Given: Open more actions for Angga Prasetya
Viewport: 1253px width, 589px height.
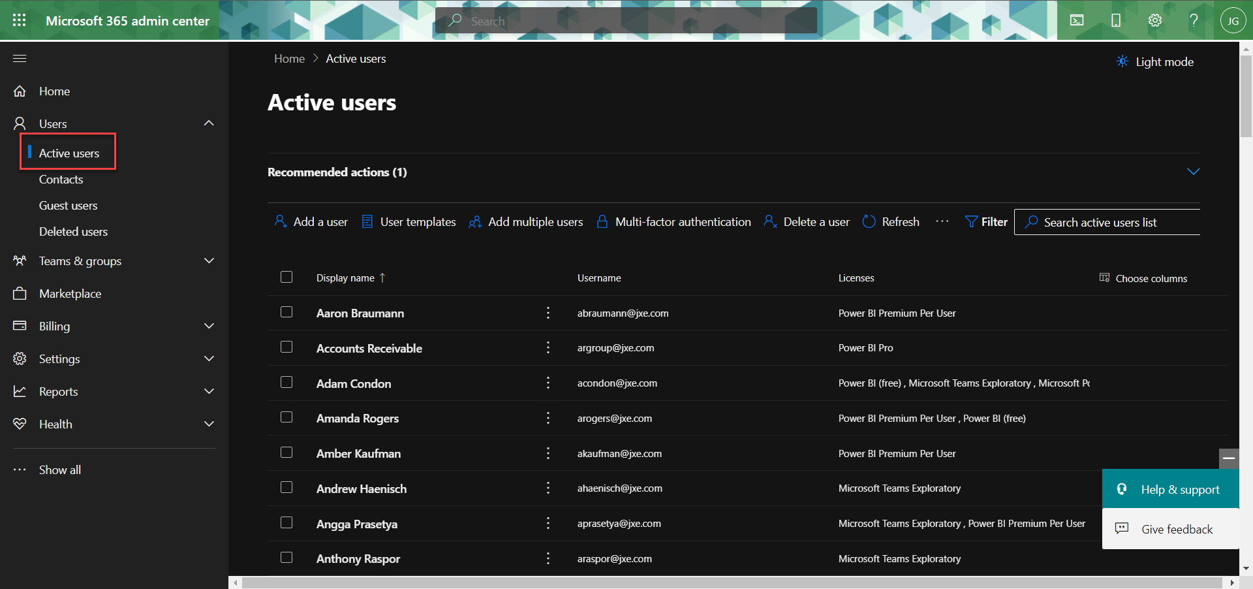Looking at the screenshot, I should (x=548, y=524).
